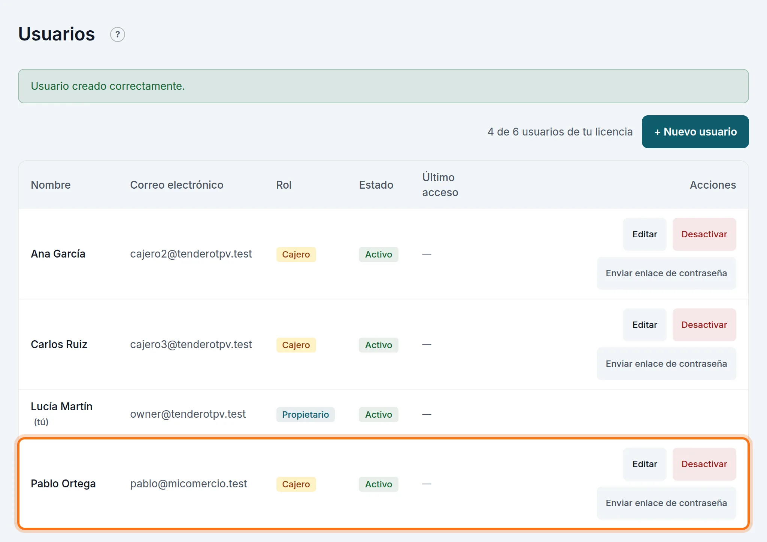Select the Nombre column header

pyautogui.click(x=51, y=185)
